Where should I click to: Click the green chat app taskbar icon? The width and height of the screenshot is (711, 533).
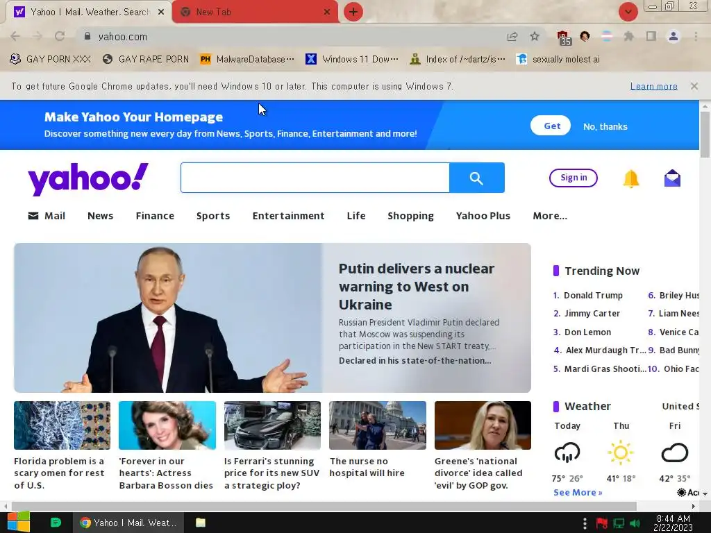56,523
